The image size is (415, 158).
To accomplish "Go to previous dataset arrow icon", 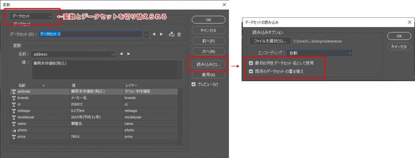I will [x=154, y=34].
